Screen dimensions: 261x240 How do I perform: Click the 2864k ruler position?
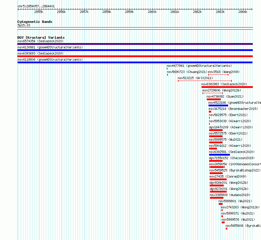[243, 12]
